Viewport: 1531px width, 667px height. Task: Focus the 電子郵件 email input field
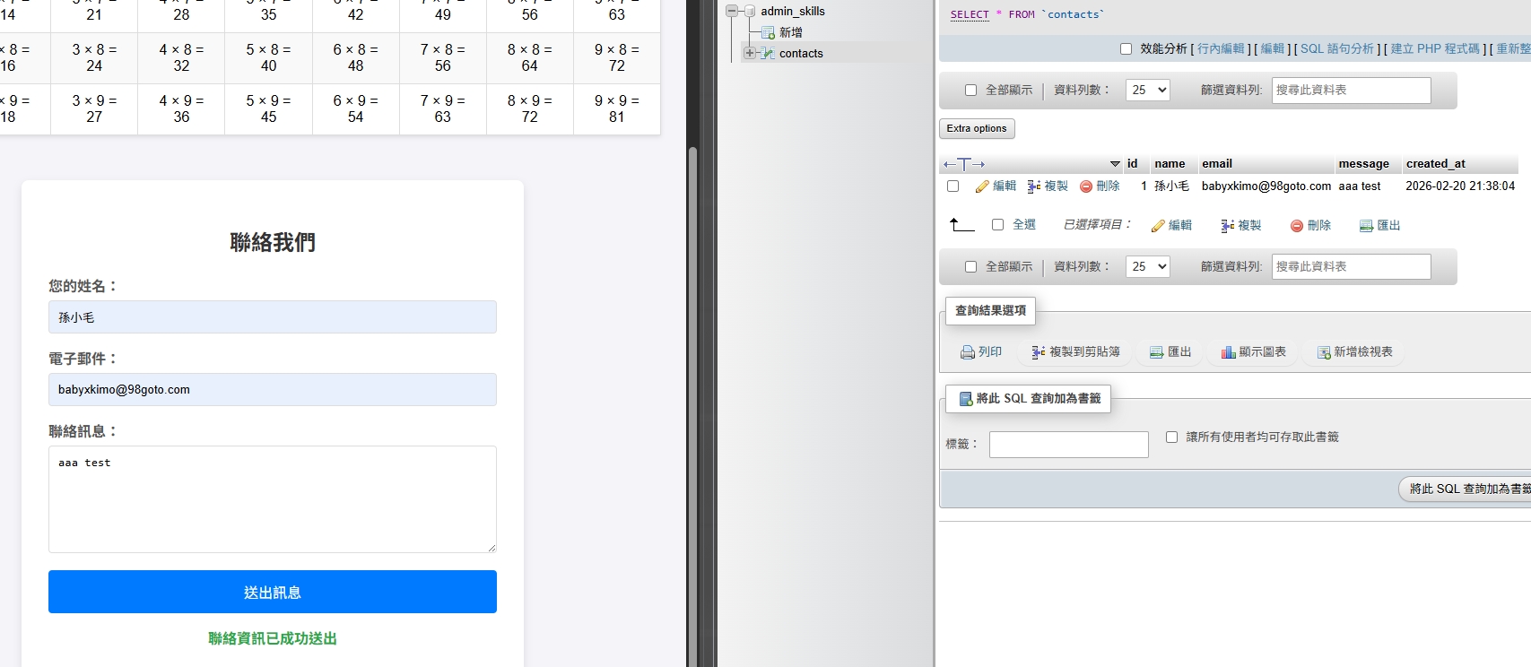[273, 389]
